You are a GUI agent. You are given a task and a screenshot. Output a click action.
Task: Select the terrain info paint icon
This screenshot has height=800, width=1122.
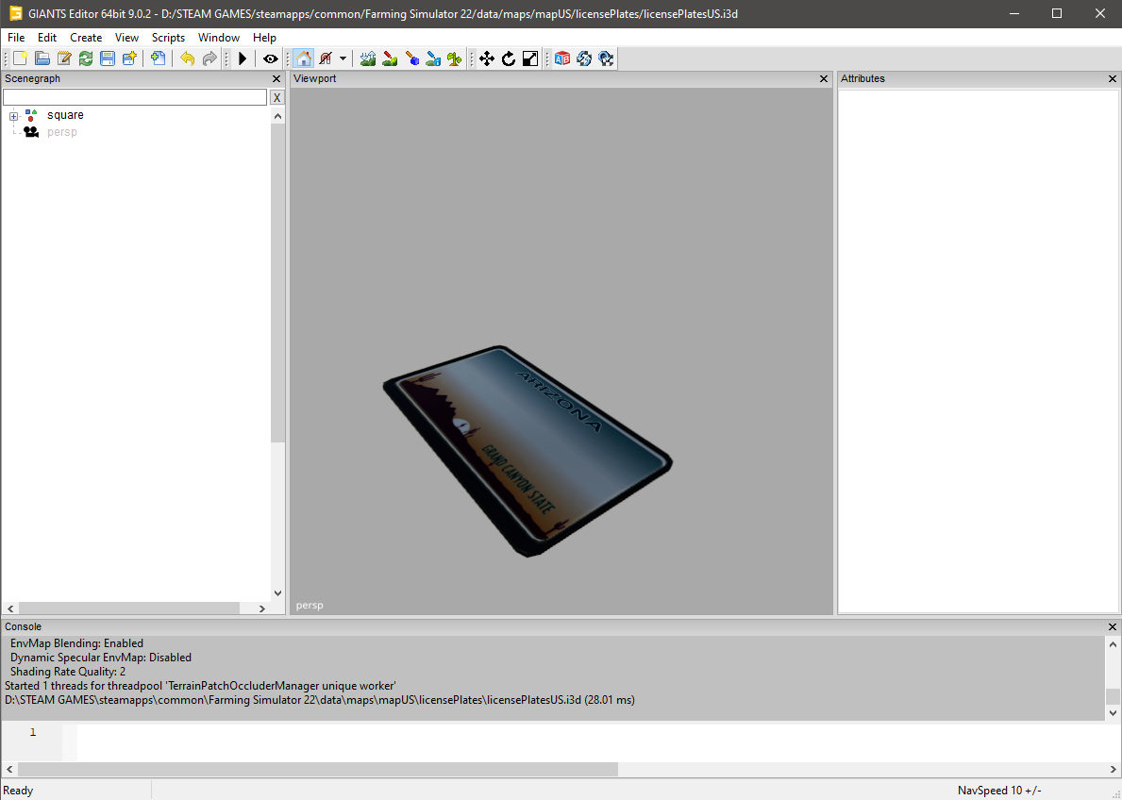pyautogui.click(x=433, y=58)
